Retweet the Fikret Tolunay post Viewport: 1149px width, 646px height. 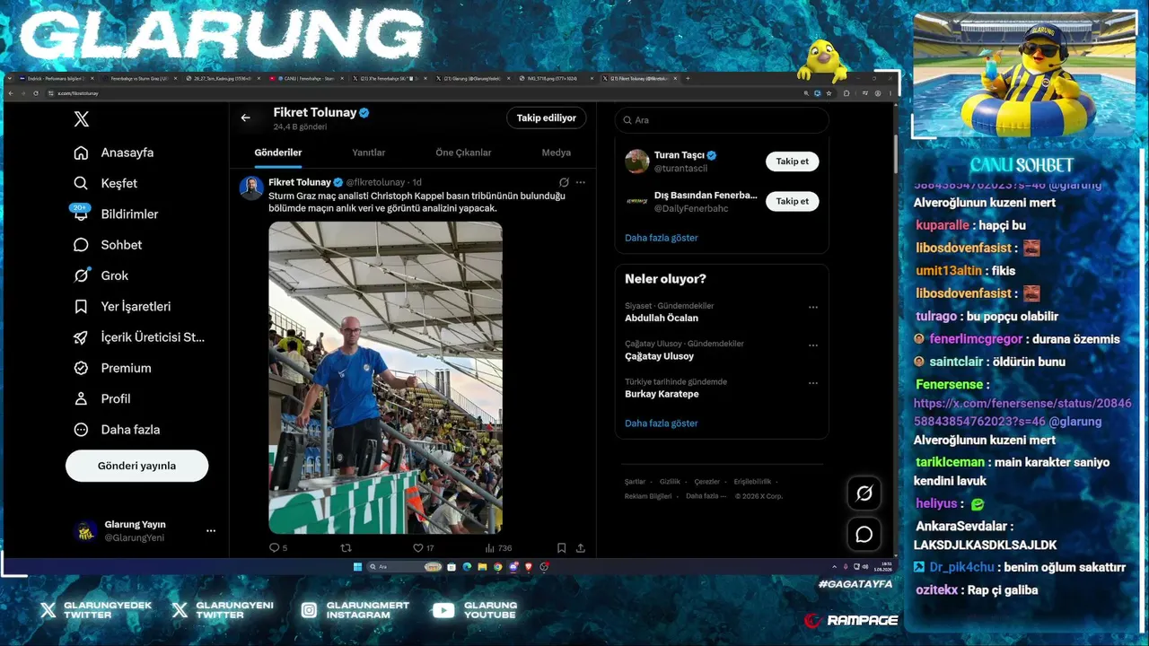click(x=346, y=547)
